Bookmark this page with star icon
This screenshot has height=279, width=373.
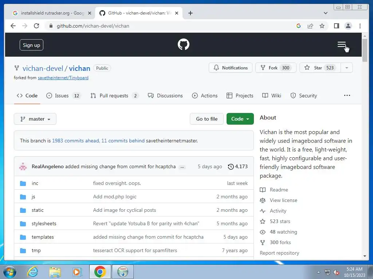point(322,26)
